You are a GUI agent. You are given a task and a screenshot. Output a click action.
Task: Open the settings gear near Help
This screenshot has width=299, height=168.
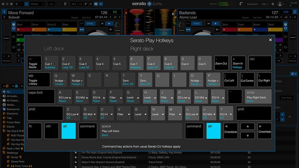tap(273, 4)
